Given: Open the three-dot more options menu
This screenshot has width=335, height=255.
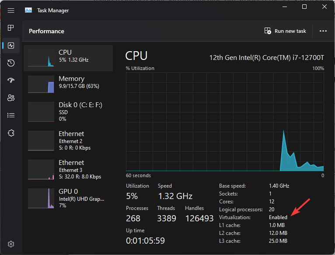Looking at the screenshot, I should point(323,31).
